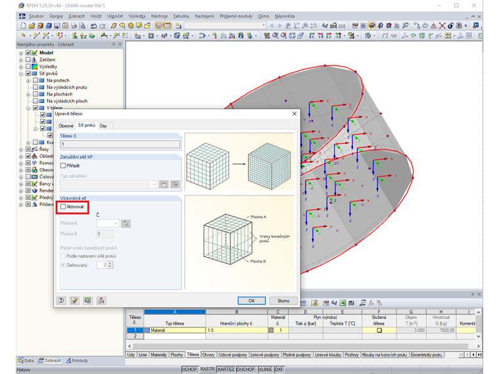
Task: Click the help icon in the Upravit těleso dialog
Action: click(x=62, y=301)
